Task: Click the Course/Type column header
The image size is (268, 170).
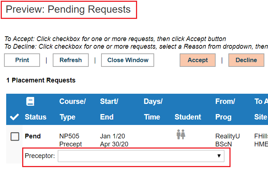Action: 72,109
